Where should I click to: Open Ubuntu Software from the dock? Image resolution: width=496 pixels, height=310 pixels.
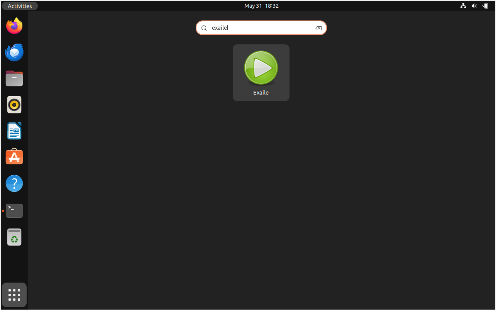[14, 157]
